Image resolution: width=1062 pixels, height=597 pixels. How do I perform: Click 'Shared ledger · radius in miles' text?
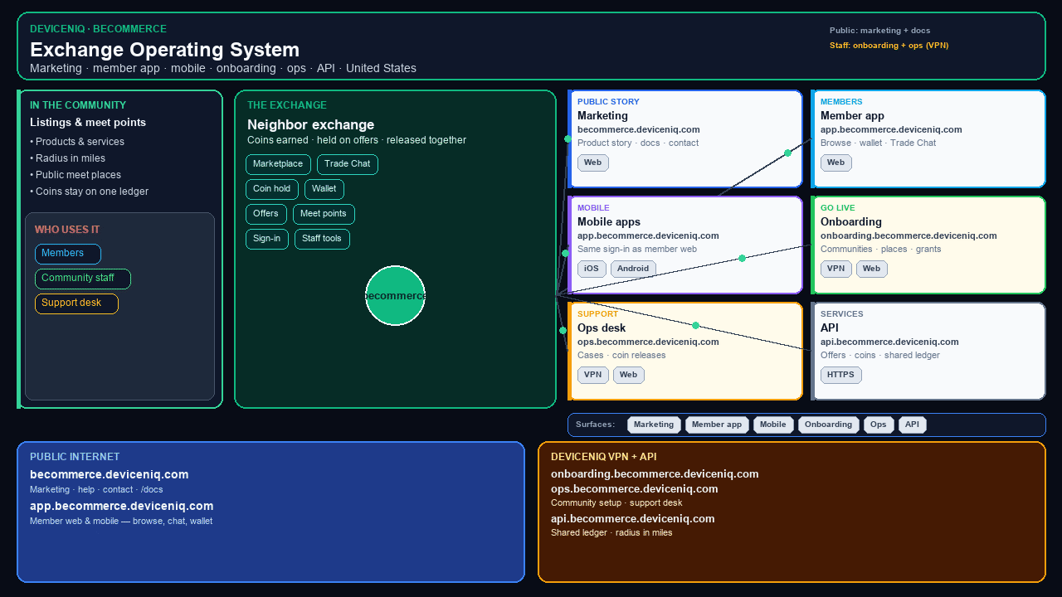[611, 532]
